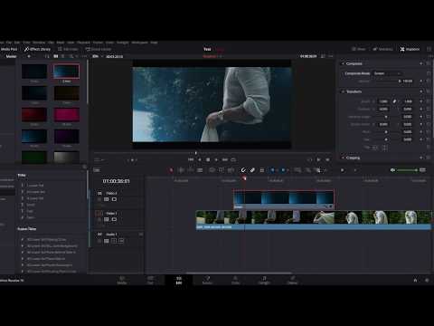Click the timeline audio volume slider

tap(407, 170)
